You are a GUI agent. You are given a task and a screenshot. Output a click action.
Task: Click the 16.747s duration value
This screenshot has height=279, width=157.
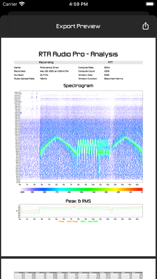[x=44, y=75]
